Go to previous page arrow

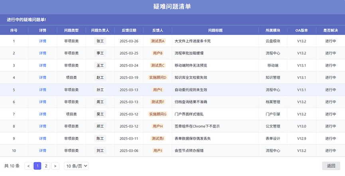point(28,166)
